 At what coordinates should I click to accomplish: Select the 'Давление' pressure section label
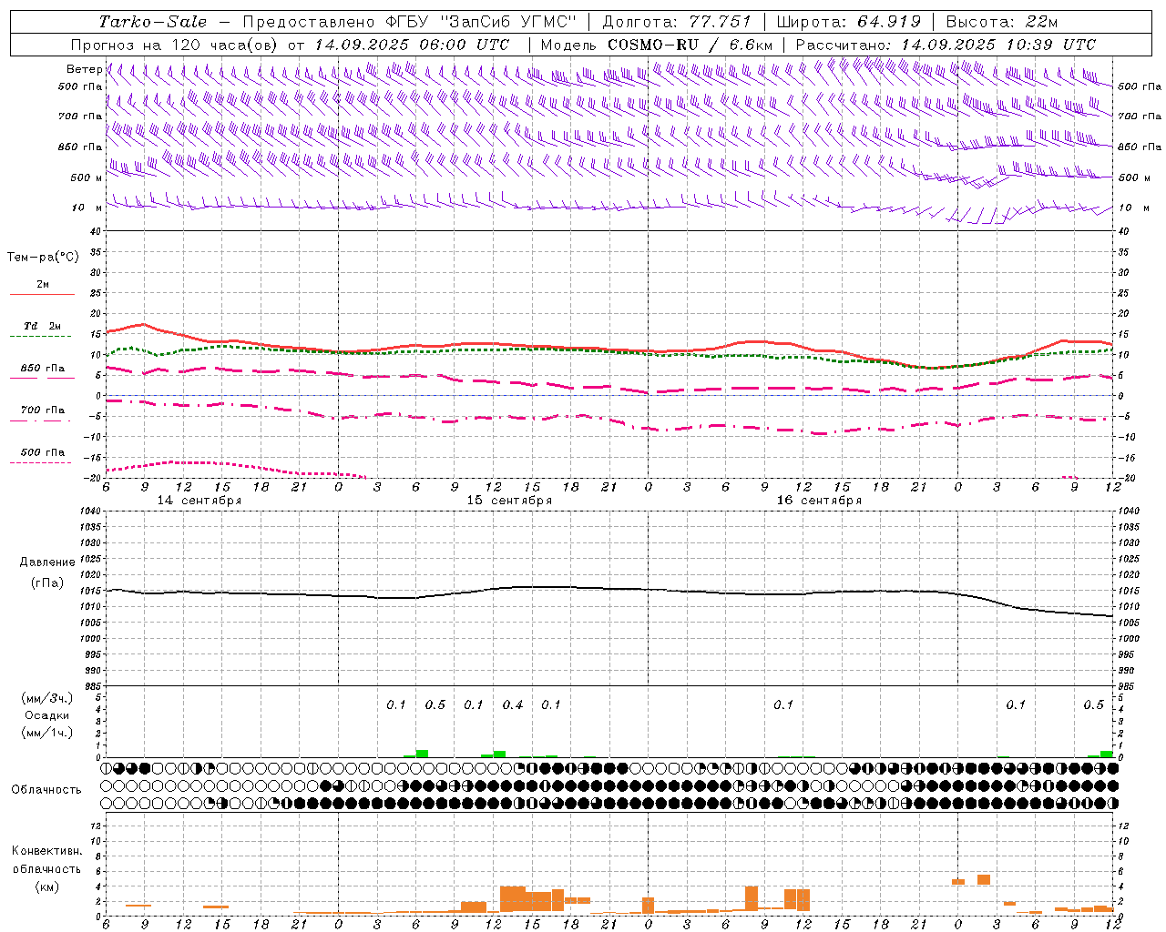click(47, 562)
